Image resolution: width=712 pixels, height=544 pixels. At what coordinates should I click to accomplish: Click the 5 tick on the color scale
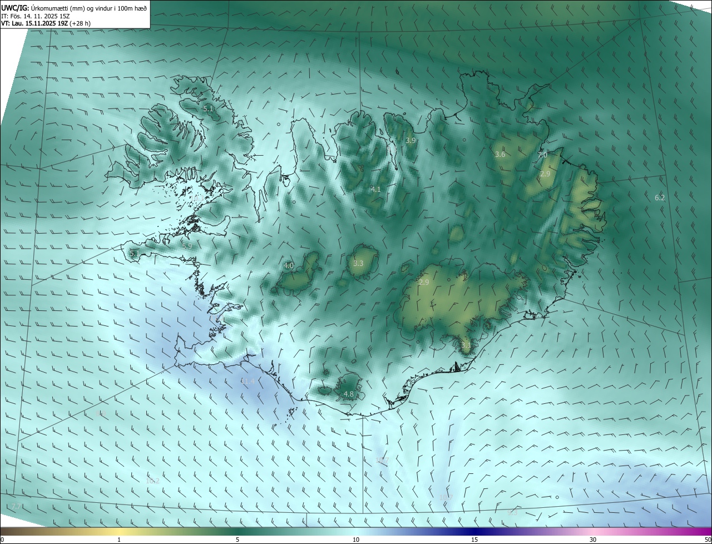tap(238, 540)
